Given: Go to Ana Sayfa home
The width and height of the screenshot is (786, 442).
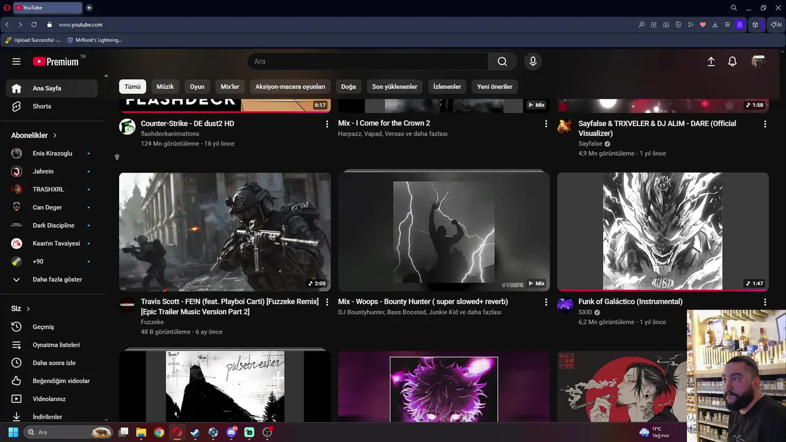Looking at the screenshot, I should (x=52, y=88).
